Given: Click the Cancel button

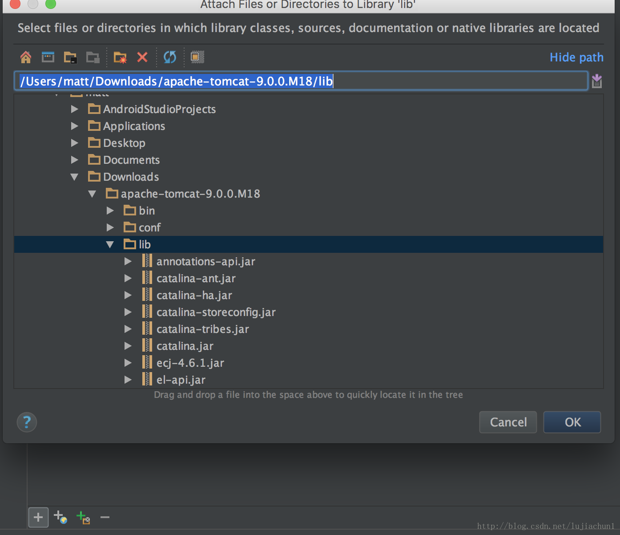Looking at the screenshot, I should 508,422.
